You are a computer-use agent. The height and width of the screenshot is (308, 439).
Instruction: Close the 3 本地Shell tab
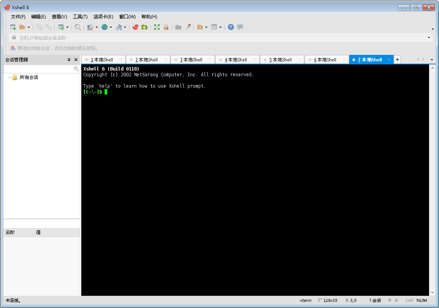[210, 59]
